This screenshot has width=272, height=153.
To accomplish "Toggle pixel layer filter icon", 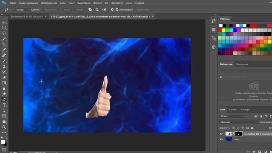I will point(256,116).
